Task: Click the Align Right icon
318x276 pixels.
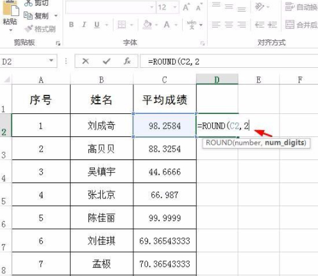Action: coord(242,25)
